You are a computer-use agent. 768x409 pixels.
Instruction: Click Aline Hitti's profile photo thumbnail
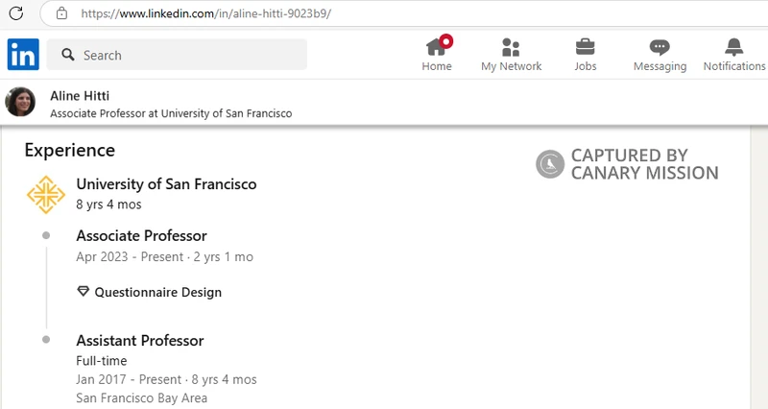click(20, 103)
